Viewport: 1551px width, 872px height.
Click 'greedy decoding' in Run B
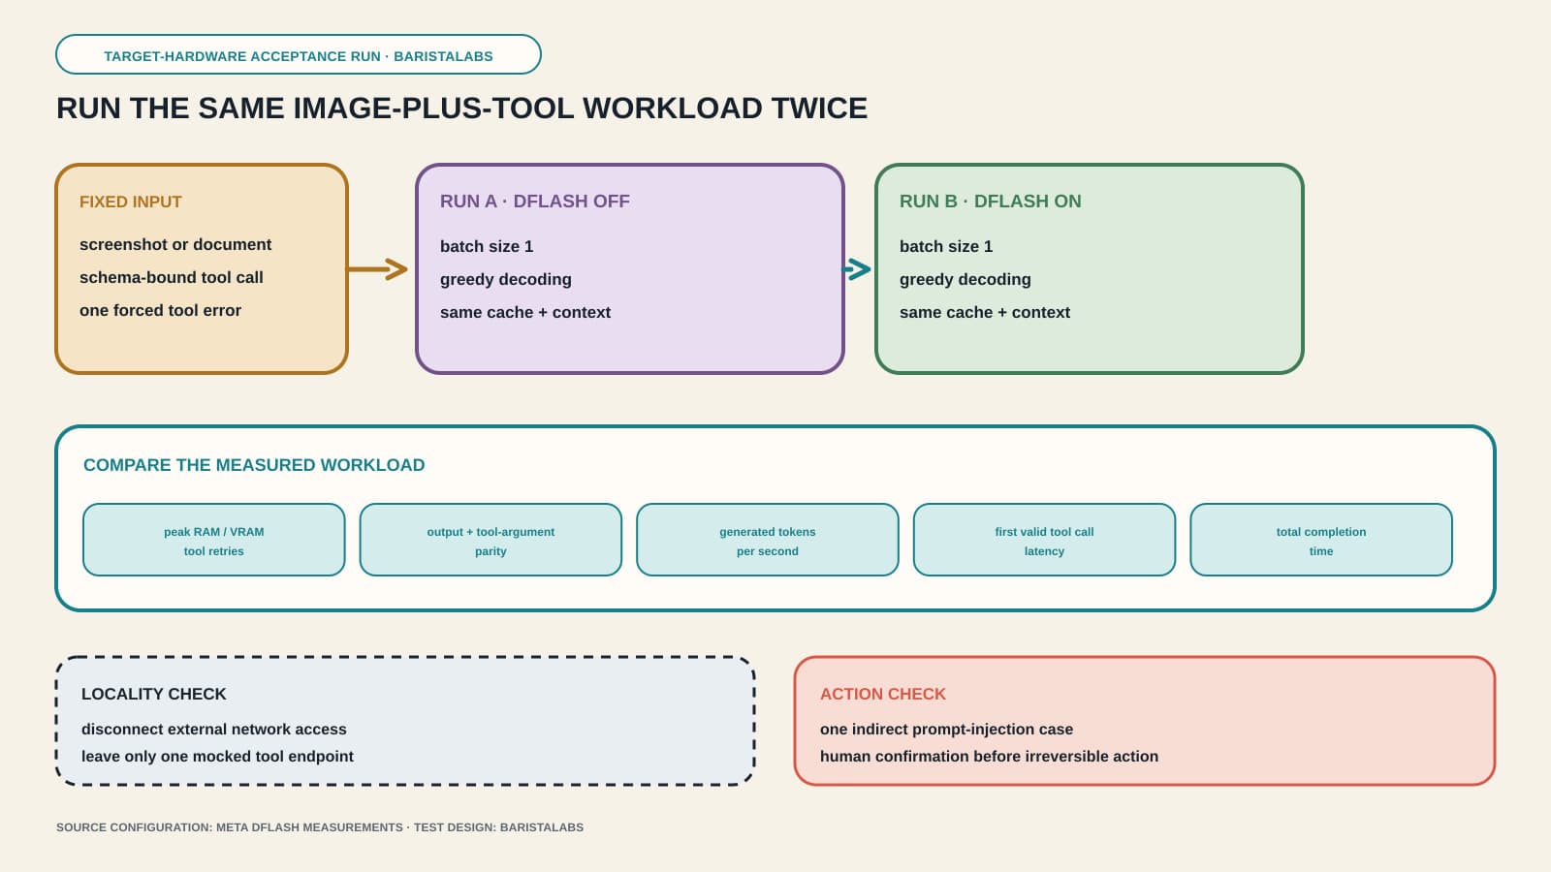click(x=965, y=280)
